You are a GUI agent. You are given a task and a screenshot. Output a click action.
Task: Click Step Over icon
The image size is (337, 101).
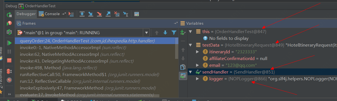[82, 14]
